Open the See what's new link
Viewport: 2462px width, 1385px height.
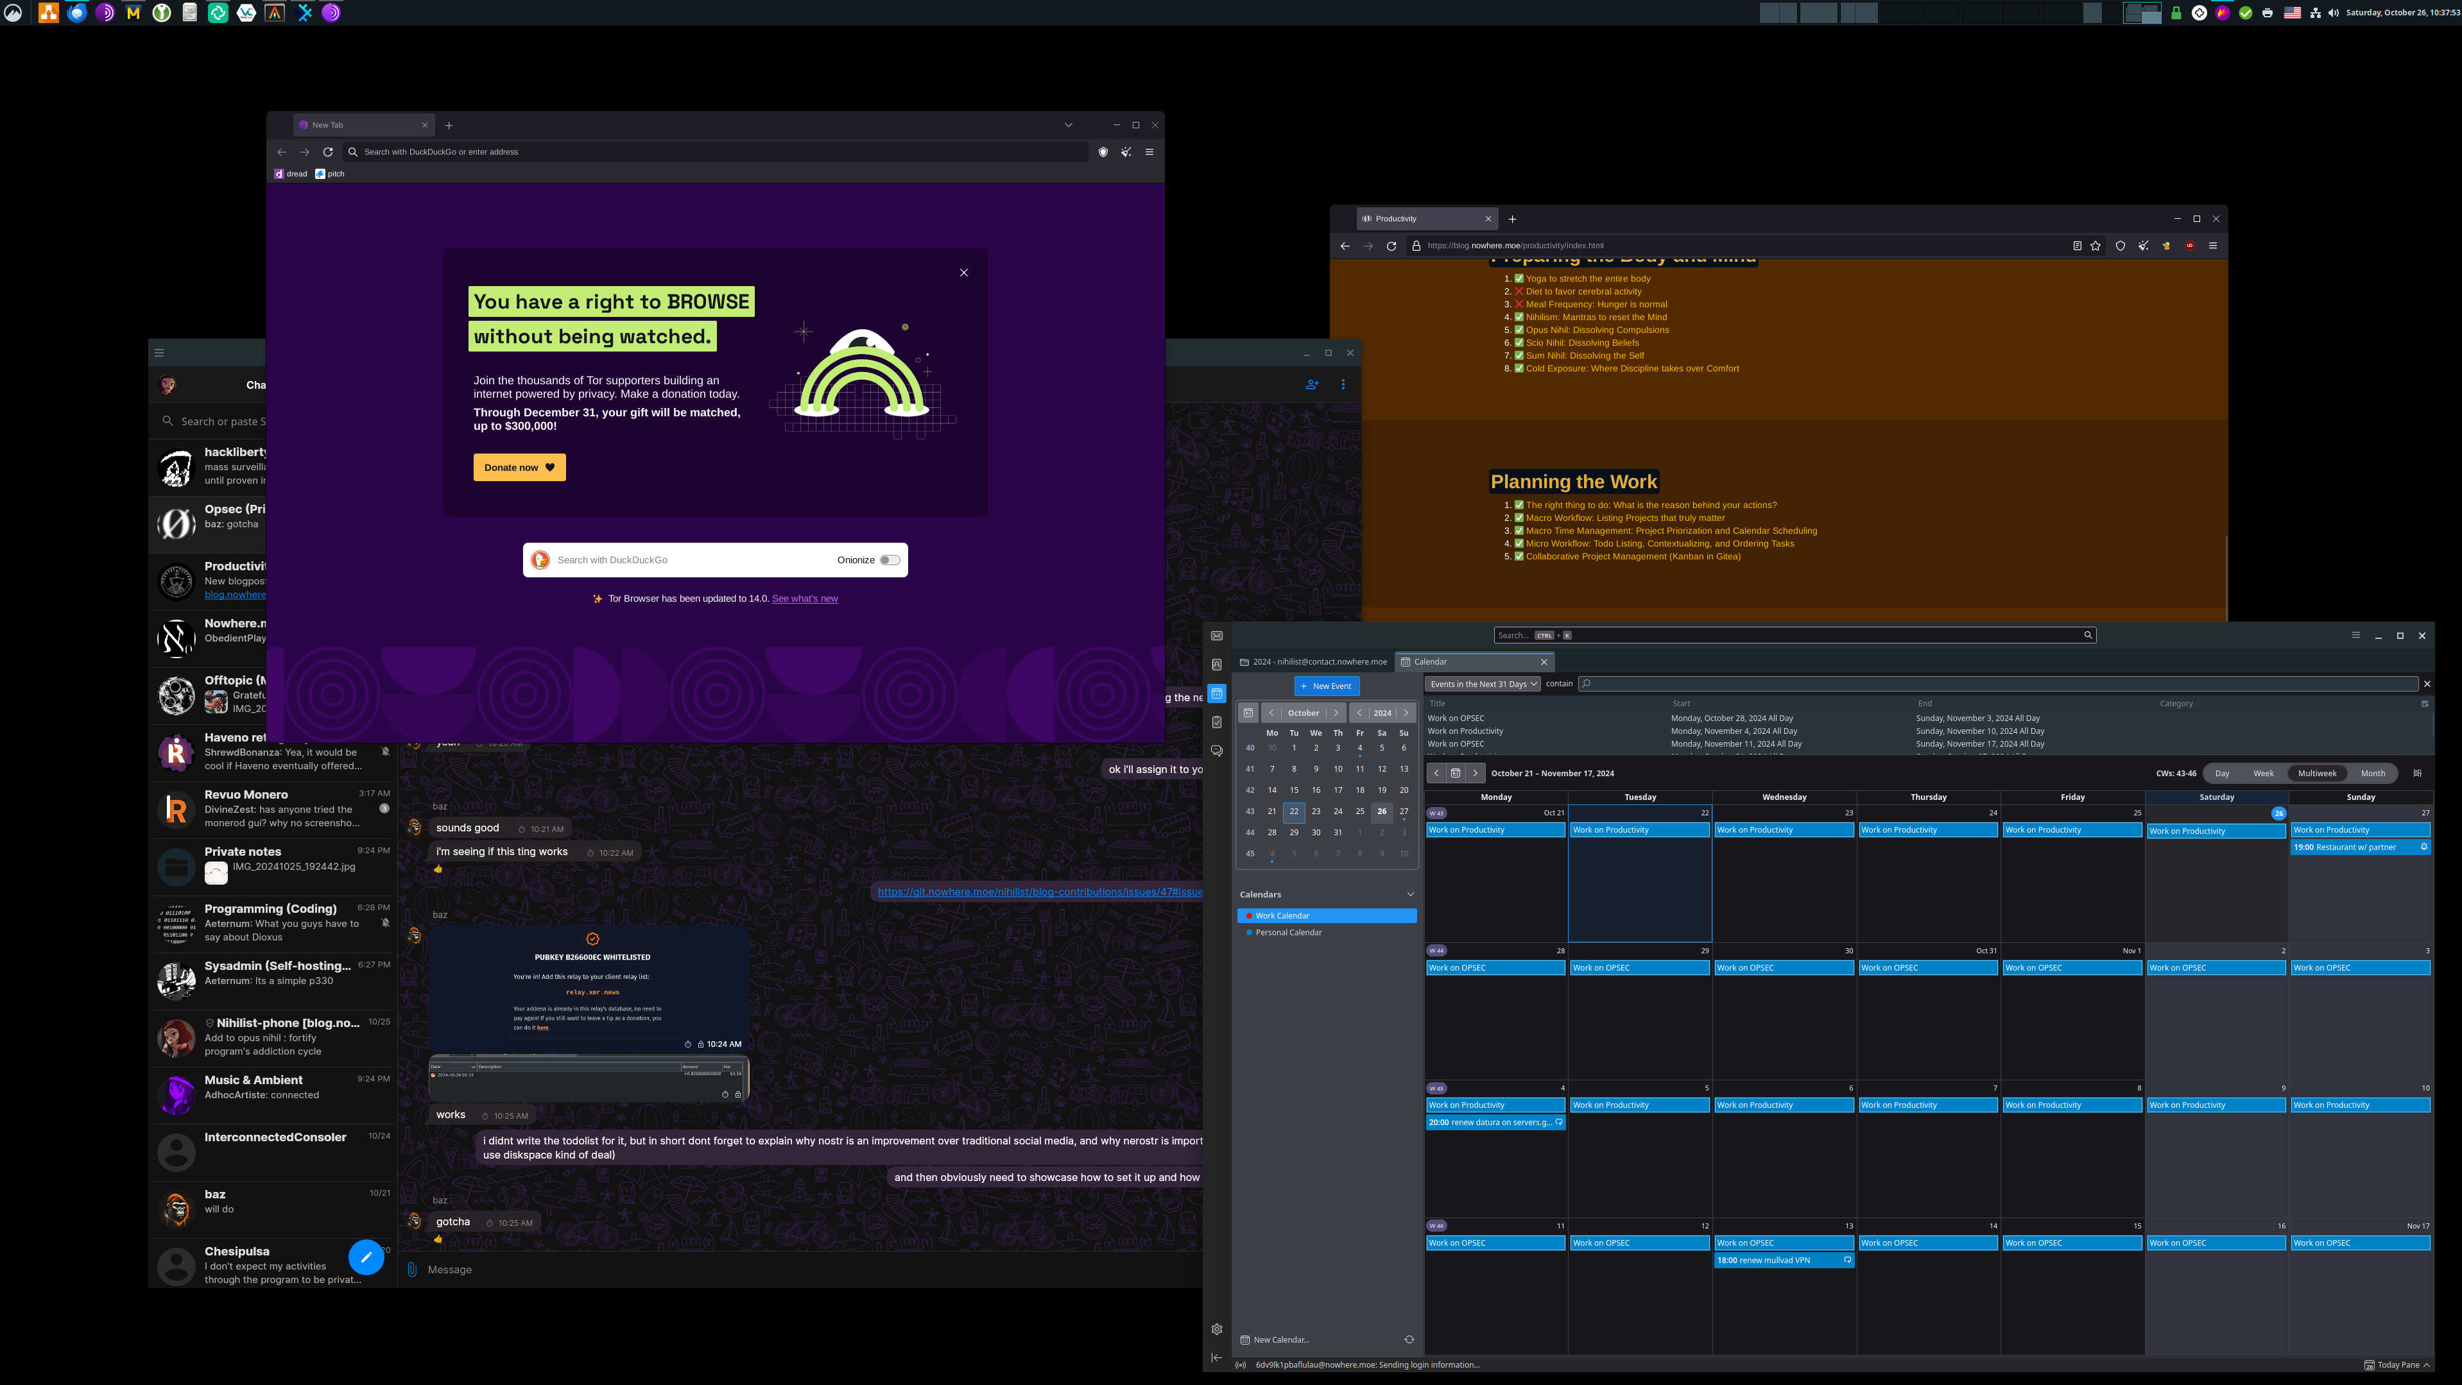coord(805,599)
